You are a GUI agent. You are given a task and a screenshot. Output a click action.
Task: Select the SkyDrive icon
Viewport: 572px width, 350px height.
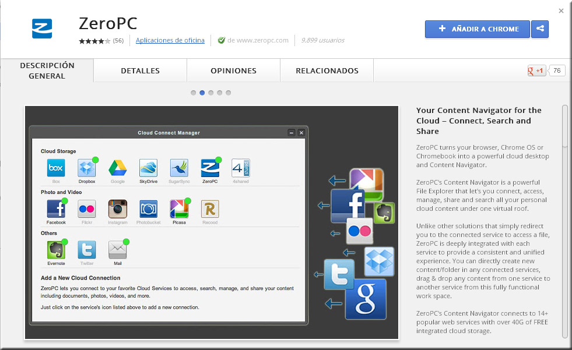pos(148,168)
